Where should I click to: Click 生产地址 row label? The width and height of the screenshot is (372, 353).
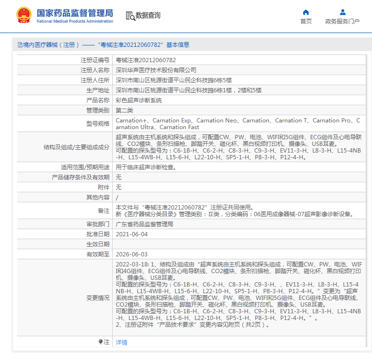coord(98,90)
